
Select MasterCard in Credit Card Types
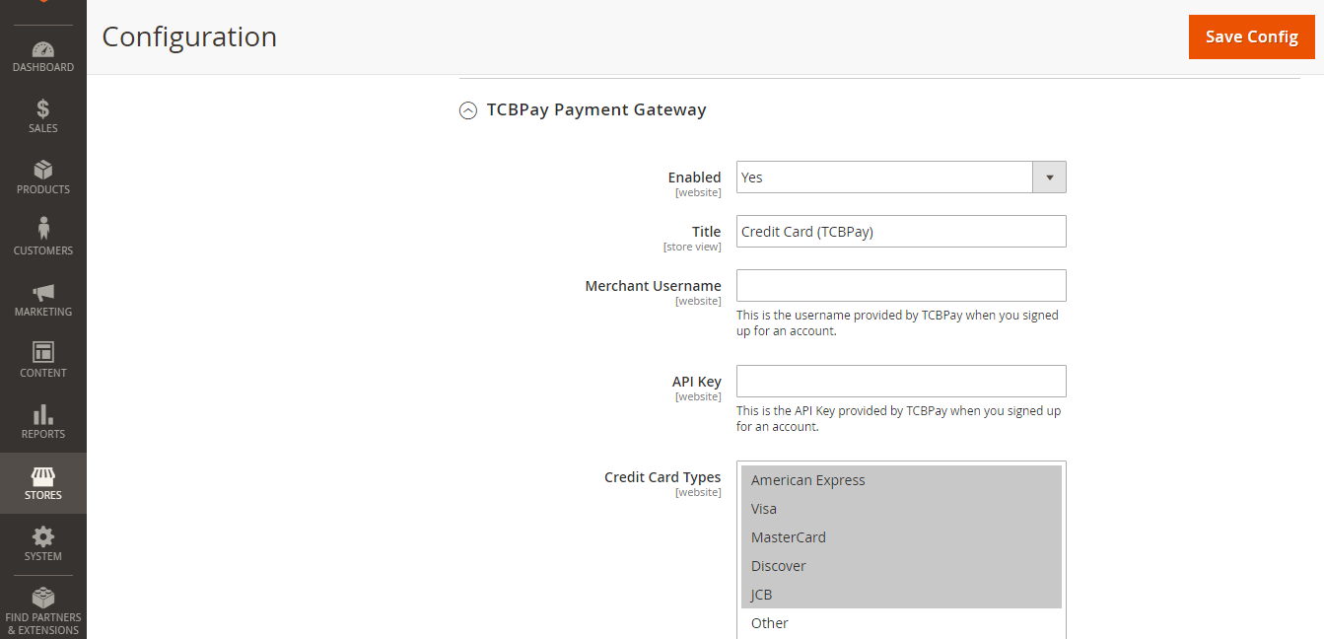(x=901, y=537)
